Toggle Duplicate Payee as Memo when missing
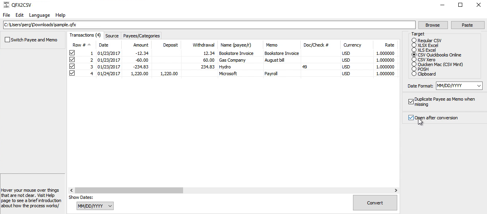The height and width of the screenshot is (214, 487). [x=411, y=102]
